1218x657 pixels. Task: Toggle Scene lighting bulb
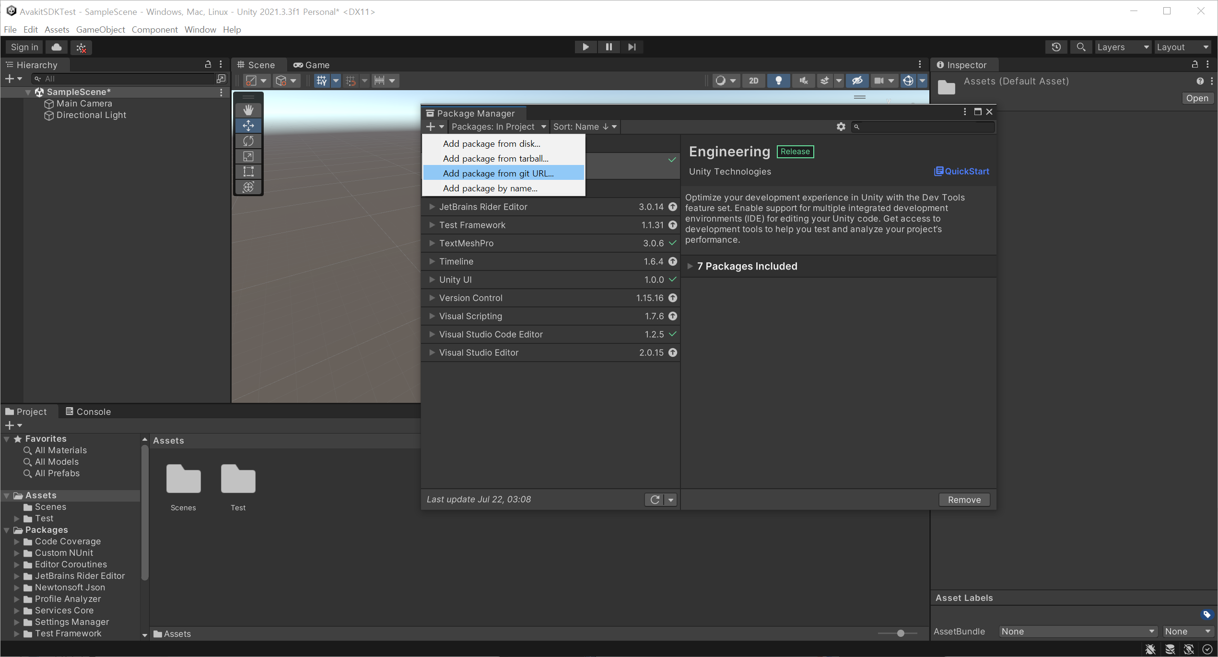coord(779,81)
